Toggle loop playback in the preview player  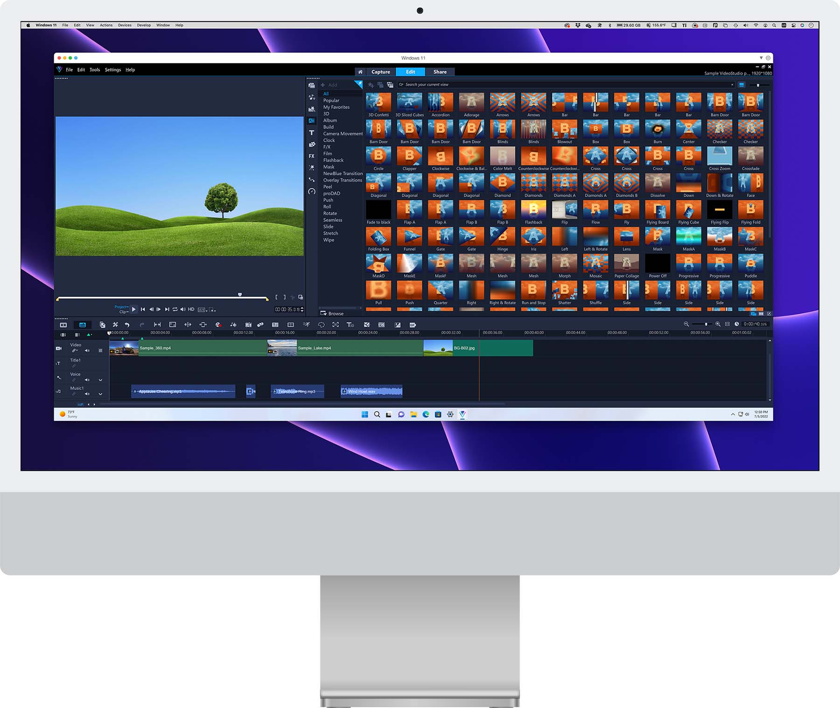tap(174, 309)
